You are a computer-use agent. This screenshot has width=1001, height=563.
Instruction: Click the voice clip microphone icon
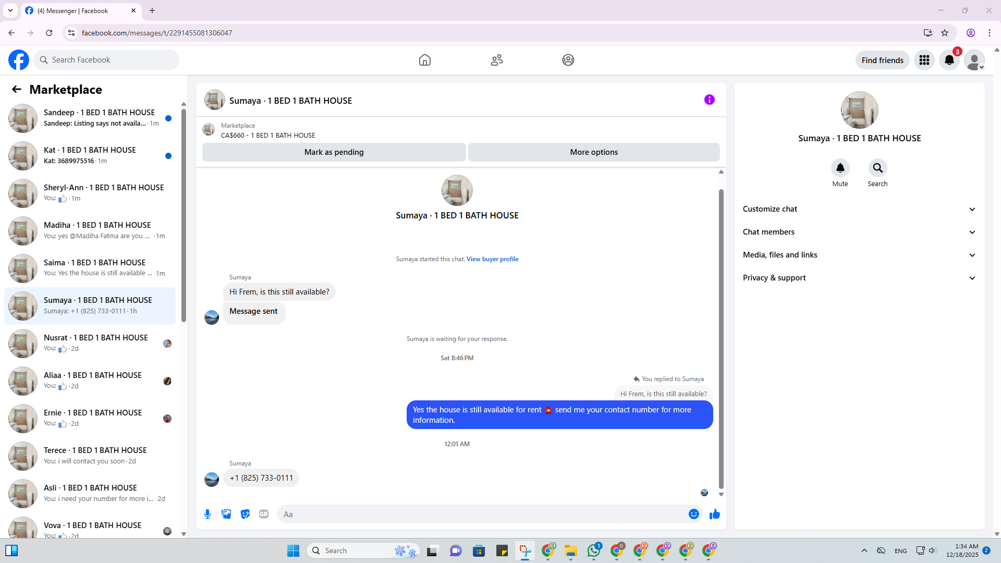pos(207,514)
